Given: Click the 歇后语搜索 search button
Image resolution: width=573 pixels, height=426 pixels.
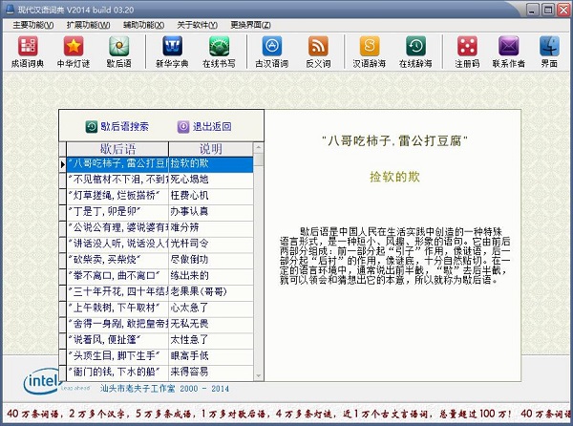Looking at the screenshot, I should point(117,126).
